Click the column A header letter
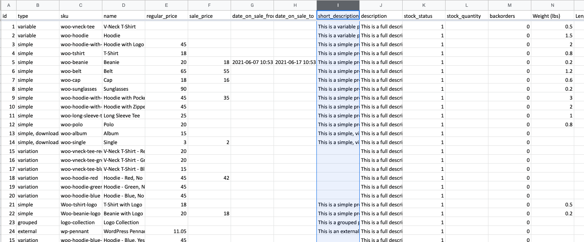 pos(8,5)
